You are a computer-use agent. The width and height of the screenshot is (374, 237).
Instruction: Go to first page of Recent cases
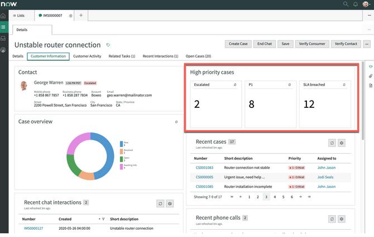232,197
